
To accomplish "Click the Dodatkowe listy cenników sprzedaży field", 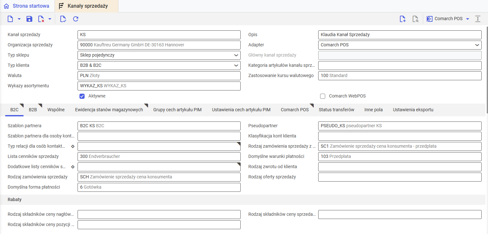I will pos(159,167).
